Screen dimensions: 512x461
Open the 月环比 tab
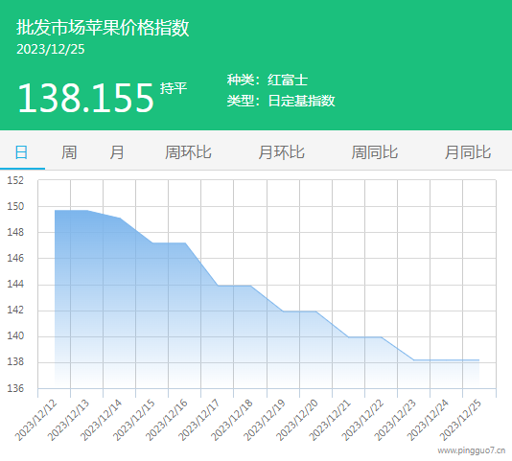[x=281, y=152]
